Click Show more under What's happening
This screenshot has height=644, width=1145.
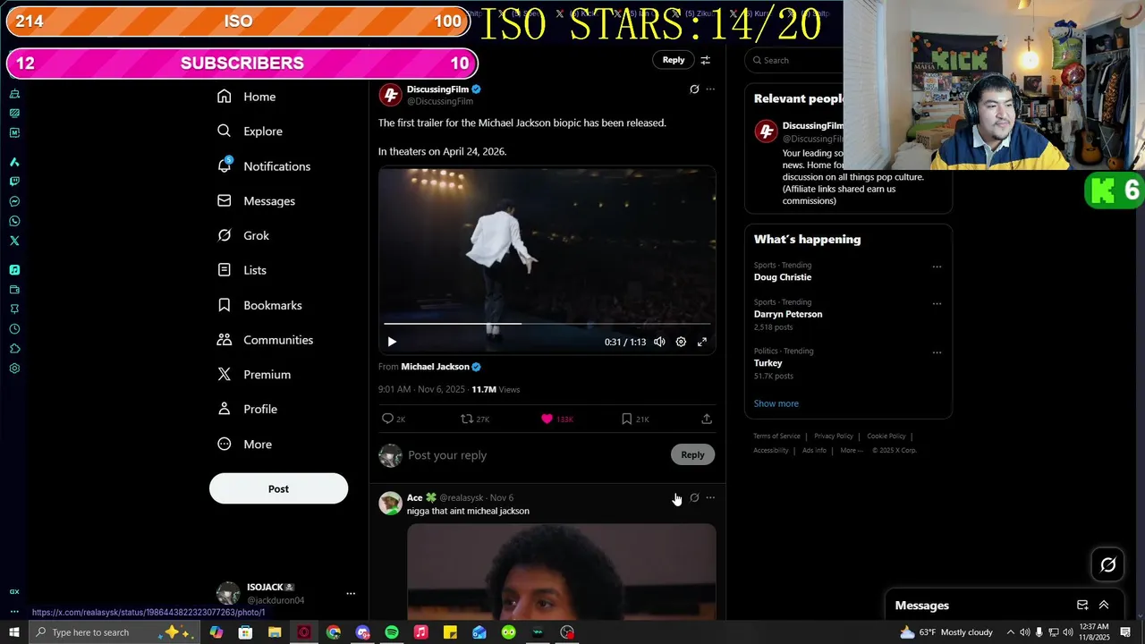[776, 403]
